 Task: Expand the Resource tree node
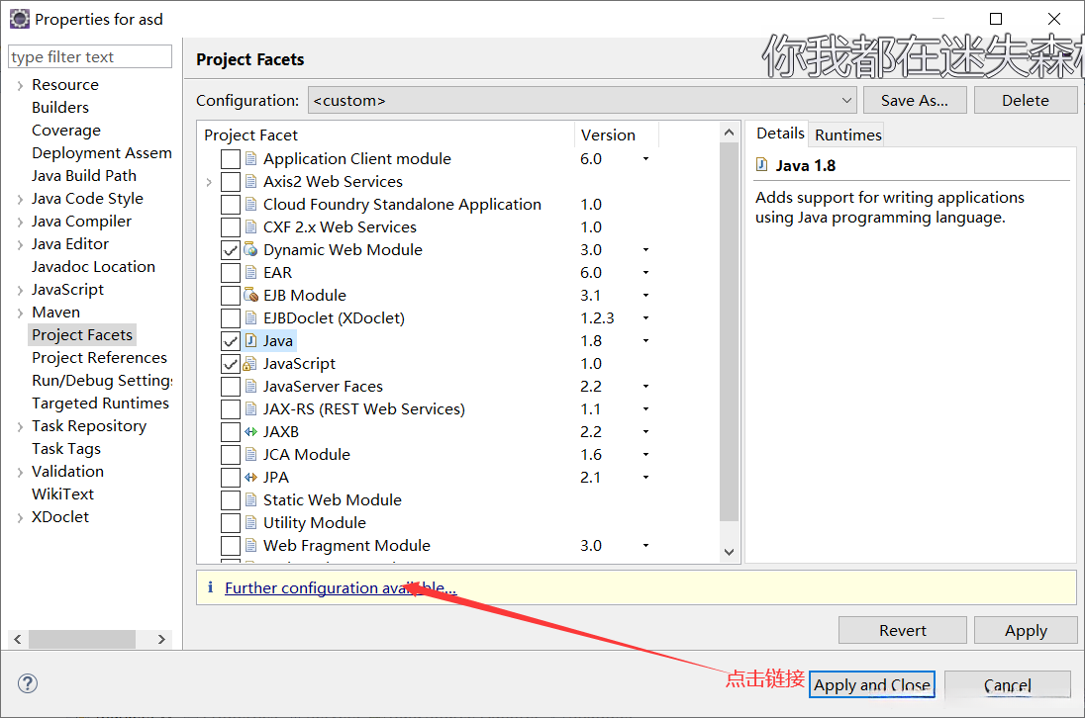(x=20, y=86)
